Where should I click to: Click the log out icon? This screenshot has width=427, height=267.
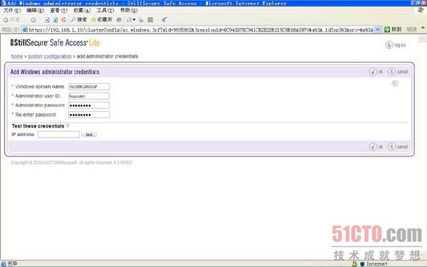click(x=389, y=45)
